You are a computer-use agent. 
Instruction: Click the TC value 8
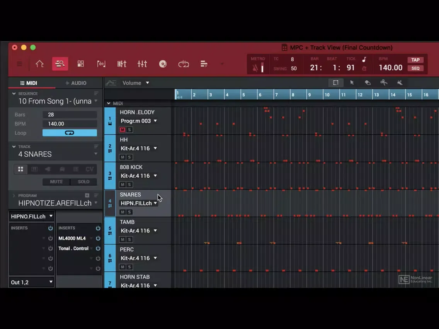[292, 59]
